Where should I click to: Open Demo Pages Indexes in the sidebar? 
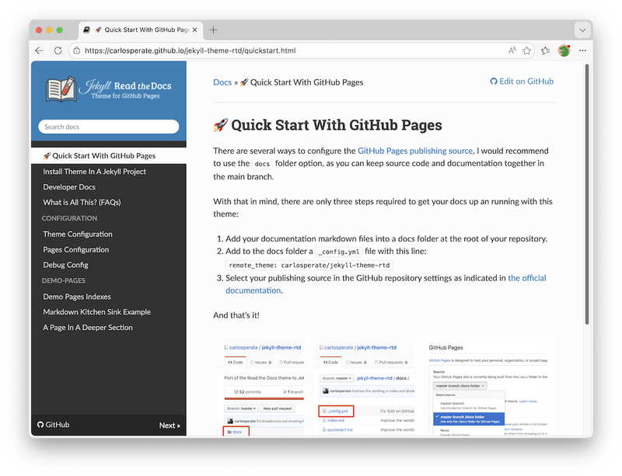[x=77, y=297]
